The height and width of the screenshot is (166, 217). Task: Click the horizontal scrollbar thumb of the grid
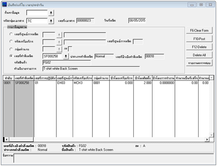[x=21, y=139]
